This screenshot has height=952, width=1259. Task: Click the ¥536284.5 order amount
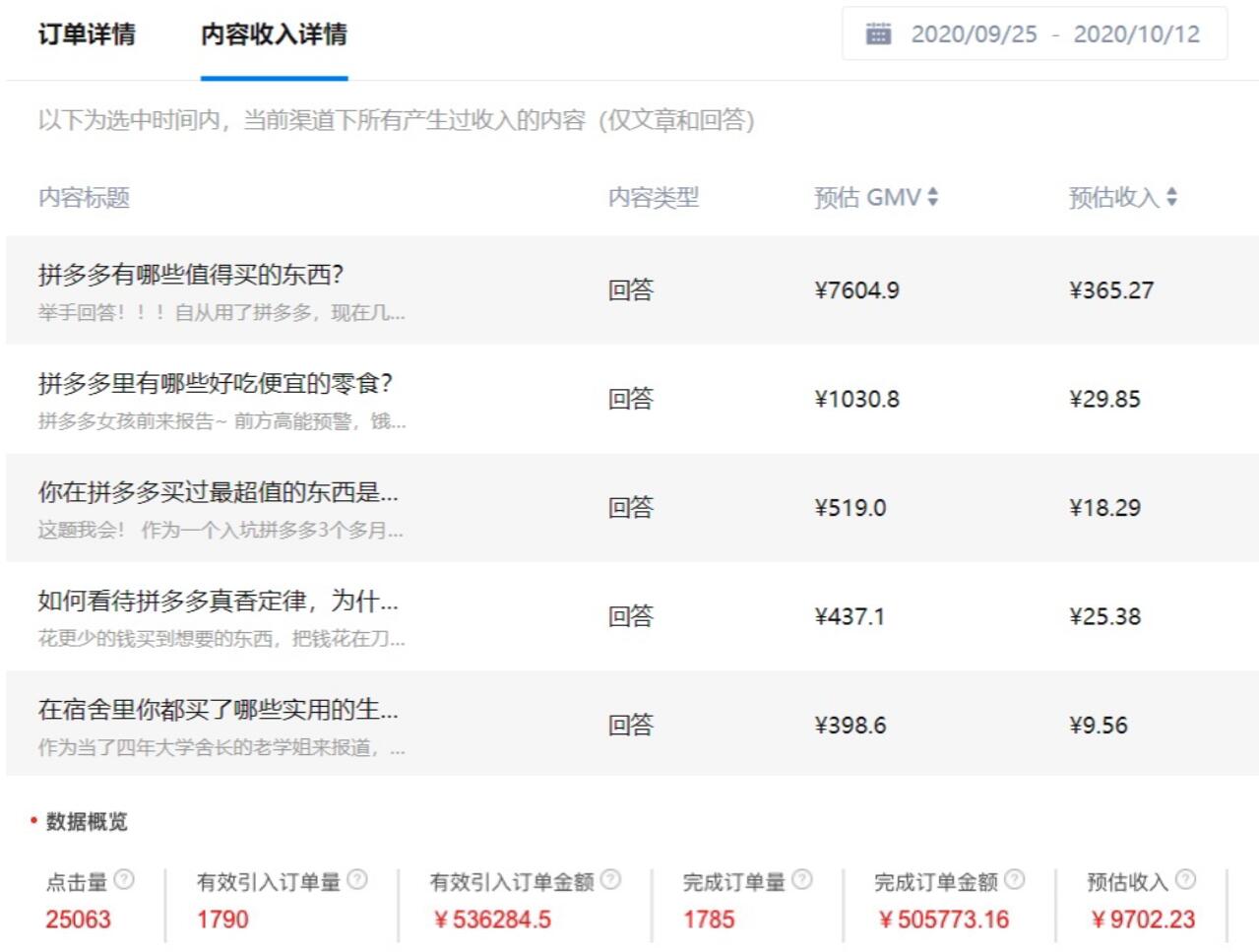[x=492, y=920]
